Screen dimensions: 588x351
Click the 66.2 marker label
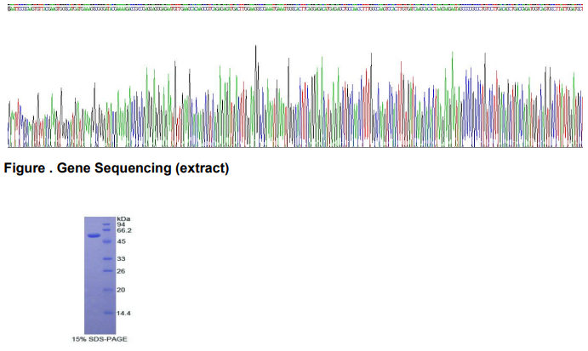point(124,230)
